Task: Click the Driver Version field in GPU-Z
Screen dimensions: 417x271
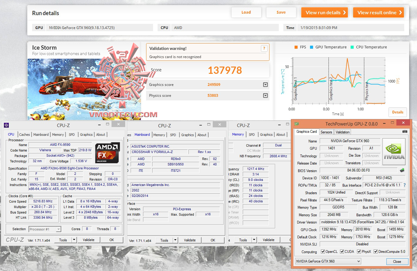Action: [x=362, y=222]
